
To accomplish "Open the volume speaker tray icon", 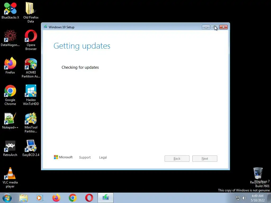I will pos(244,198).
